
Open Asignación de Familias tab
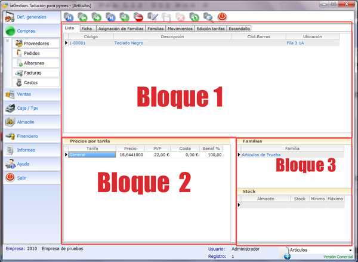[x=121, y=29]
